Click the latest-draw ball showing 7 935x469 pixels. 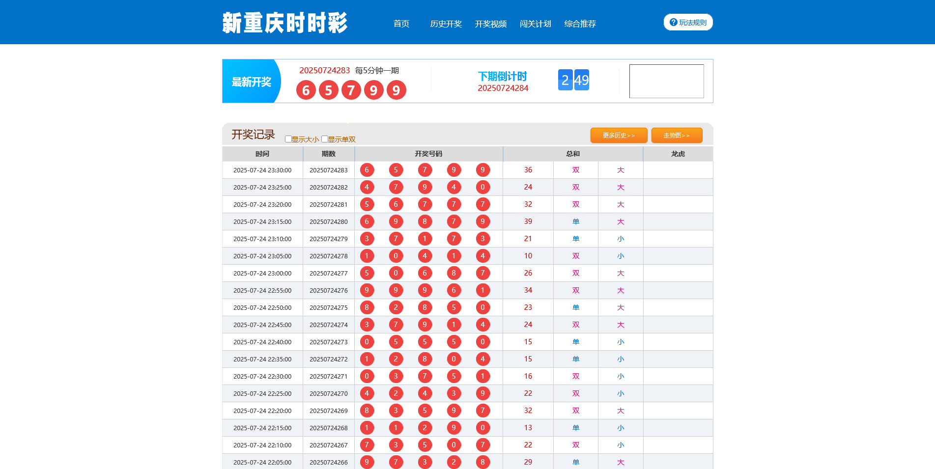tap(351, 90)
